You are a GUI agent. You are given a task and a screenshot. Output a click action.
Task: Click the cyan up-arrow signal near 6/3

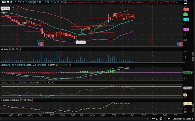83,34
